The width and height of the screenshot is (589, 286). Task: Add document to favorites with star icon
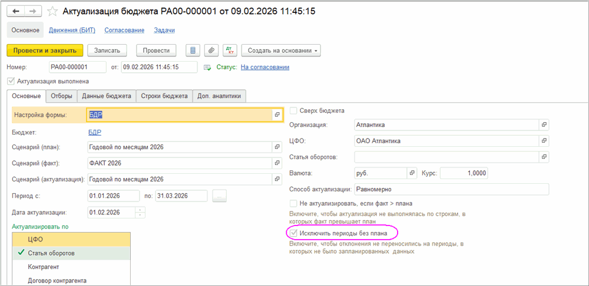(52, 11)
